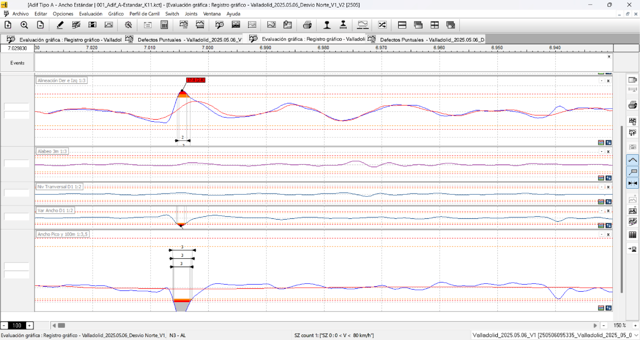The height and width of the screenshot is (340, 640).
Task: Switch to second Defectos Puntuales tab
Action: point(426,39)
